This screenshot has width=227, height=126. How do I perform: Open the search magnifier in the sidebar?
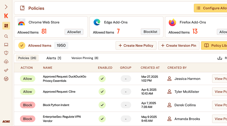[6, 36]
